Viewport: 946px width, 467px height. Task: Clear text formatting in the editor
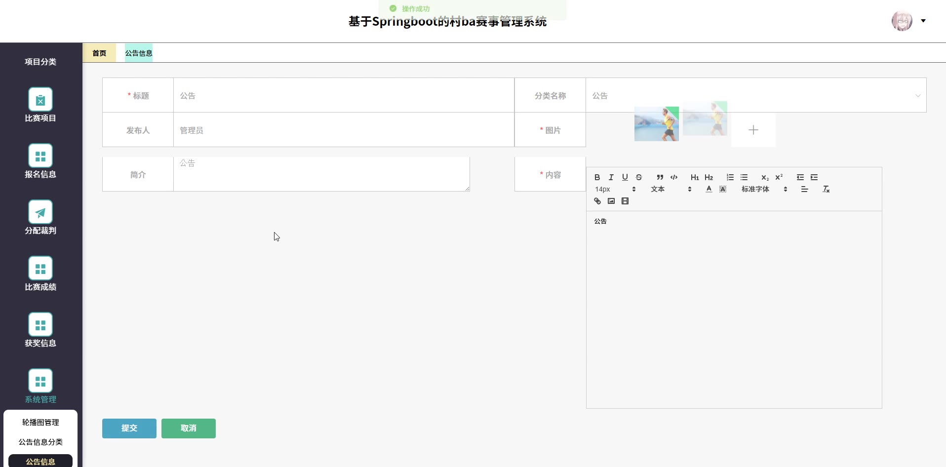(826, 189)
